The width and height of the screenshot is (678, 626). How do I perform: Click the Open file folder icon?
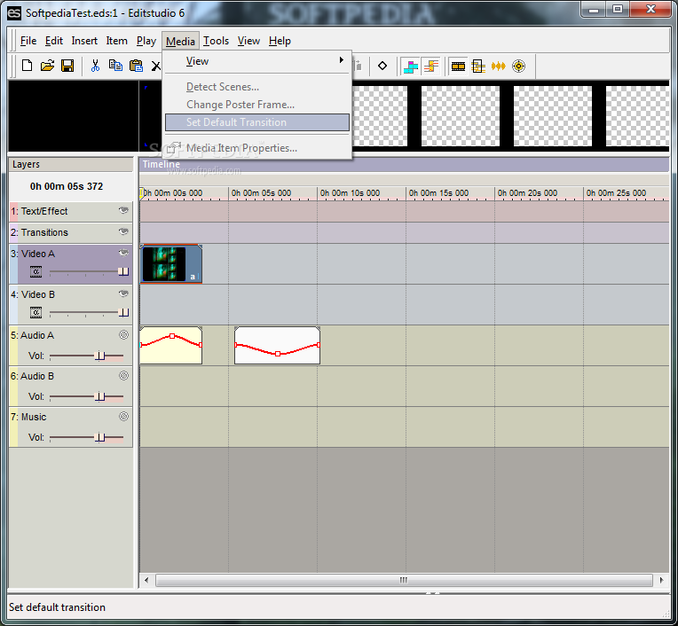(47, 66)
